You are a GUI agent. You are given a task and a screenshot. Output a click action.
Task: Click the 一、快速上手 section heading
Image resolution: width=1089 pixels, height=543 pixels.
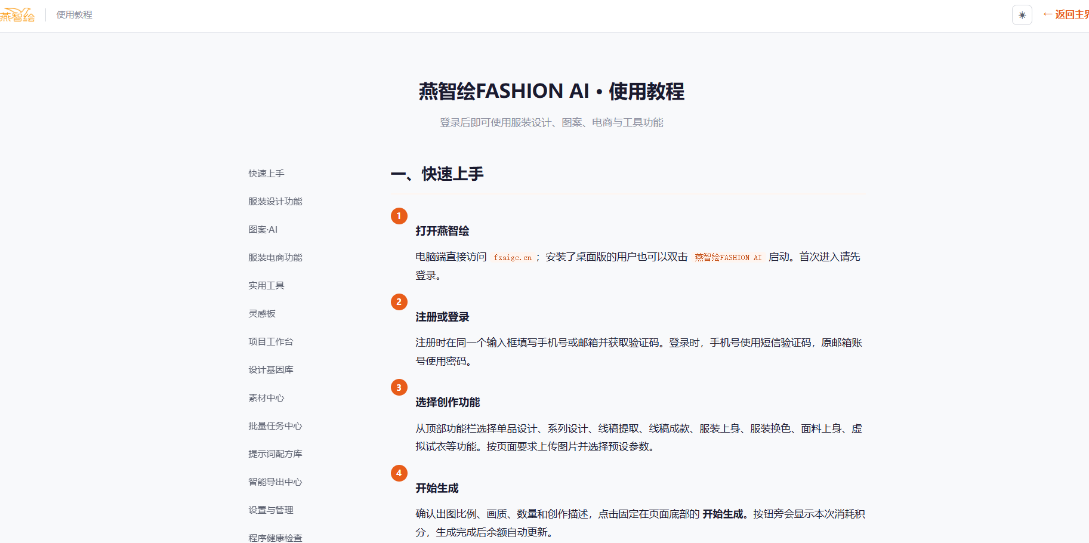[437, 174]
